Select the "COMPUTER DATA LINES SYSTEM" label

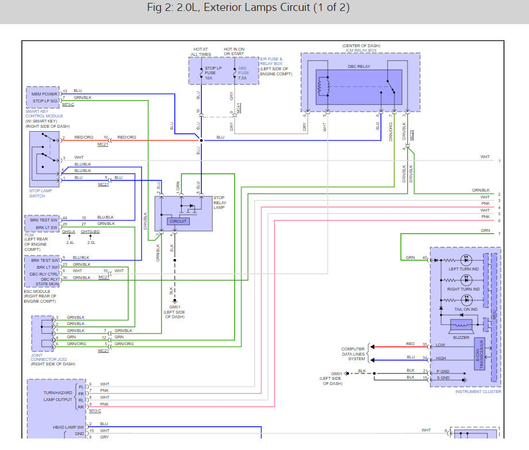pos(353,354)
